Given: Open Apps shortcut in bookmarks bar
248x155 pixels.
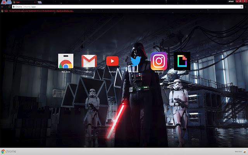Looking at the screenshot, I should pyautogui.click(x=5, y=11).
